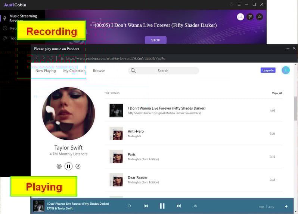This screenshot has height=214, width=298.
Task: Mute volume in Pandora player bar
Action: point(286,207)
